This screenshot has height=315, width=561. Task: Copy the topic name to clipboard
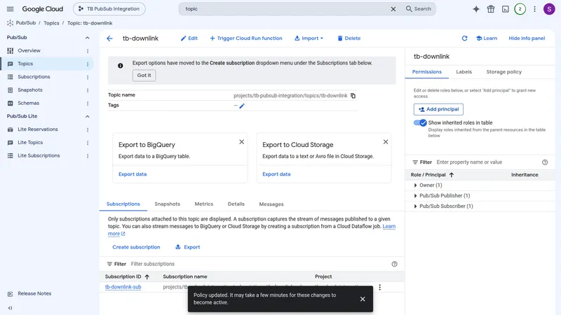353,96
